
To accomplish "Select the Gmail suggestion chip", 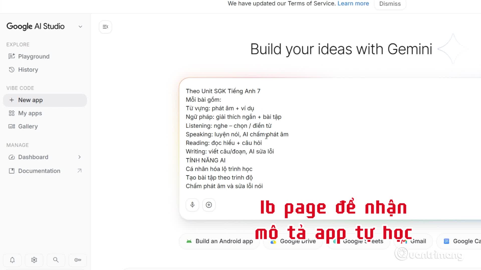I will [413, 241].
